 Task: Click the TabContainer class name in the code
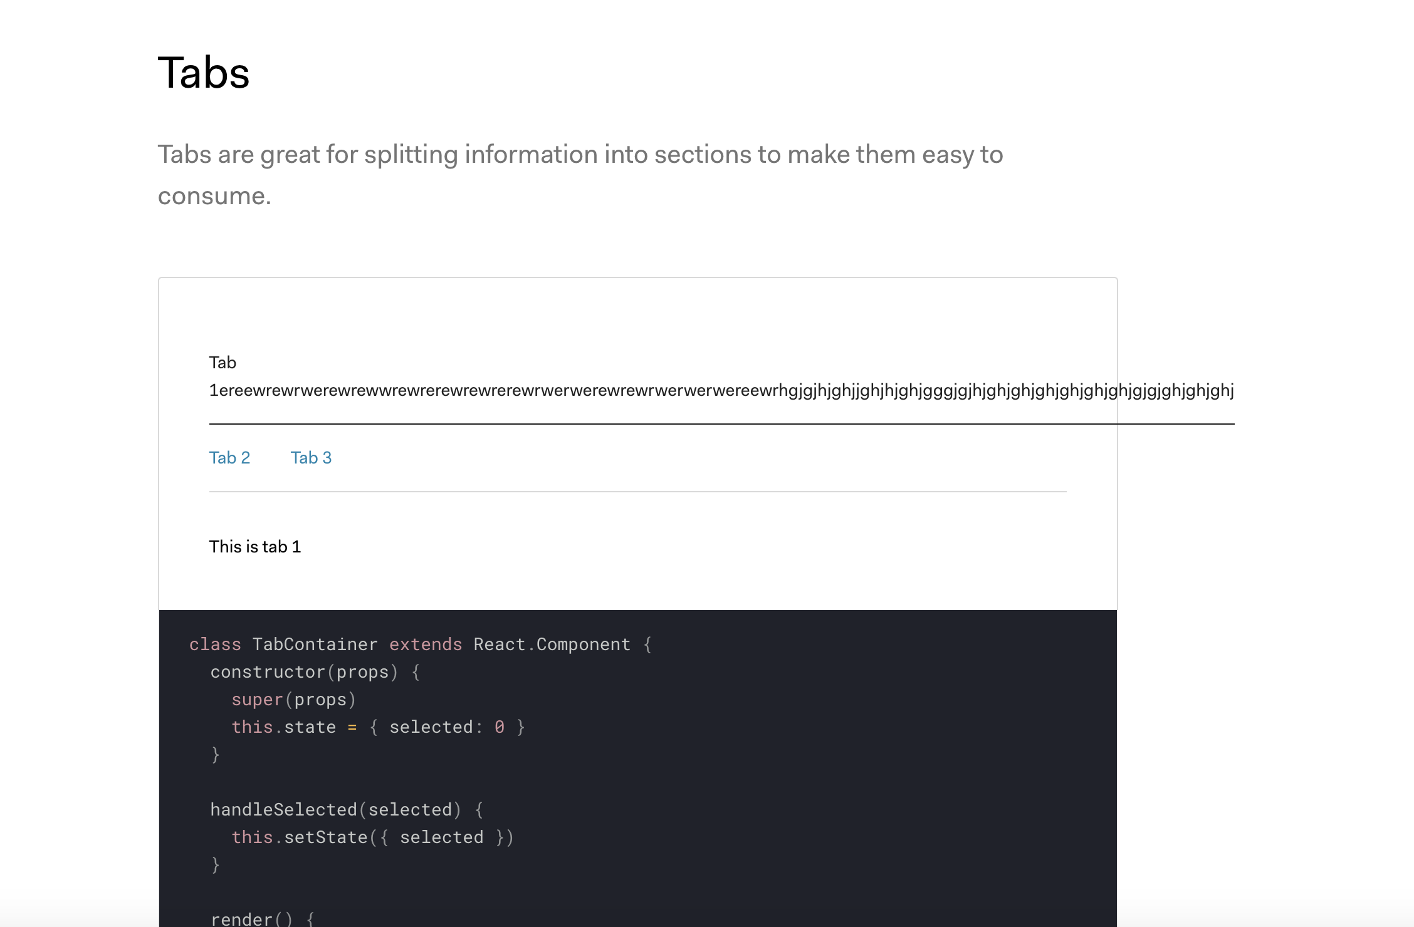(x=315, y=644)
